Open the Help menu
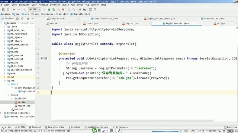This screenshot has width=238, height=133. point(104,5)
